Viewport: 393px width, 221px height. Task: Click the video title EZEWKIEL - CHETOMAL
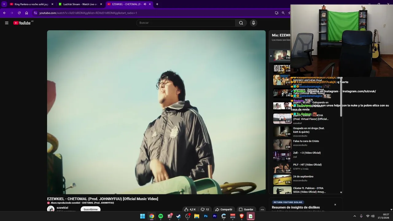103,199
